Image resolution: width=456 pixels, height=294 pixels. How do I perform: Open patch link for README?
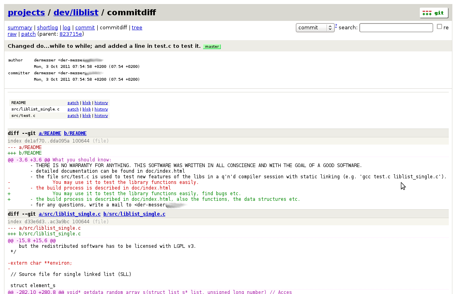coord(73,103)
